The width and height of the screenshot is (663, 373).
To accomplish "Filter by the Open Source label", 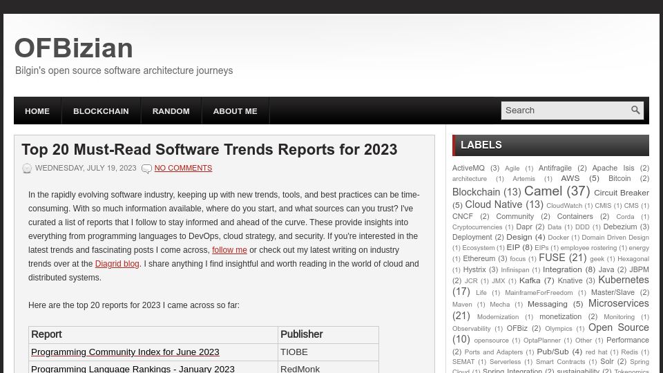I will [x=618, y=327].
